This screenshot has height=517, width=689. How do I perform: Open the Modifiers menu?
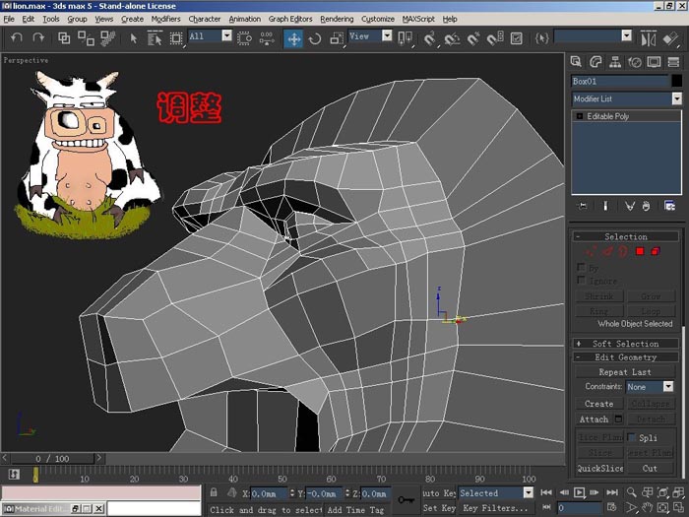click(x=165, y=19)
